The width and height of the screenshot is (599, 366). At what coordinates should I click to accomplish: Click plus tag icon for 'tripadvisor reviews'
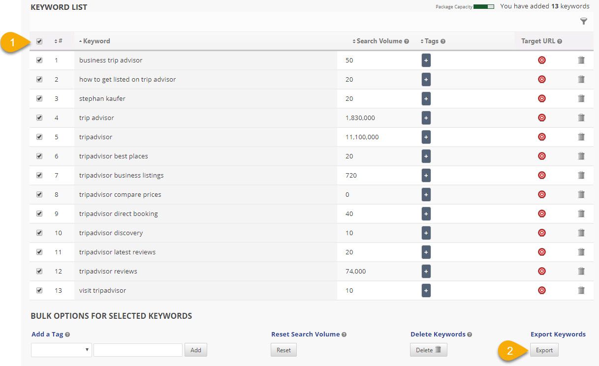click(426, 271)
